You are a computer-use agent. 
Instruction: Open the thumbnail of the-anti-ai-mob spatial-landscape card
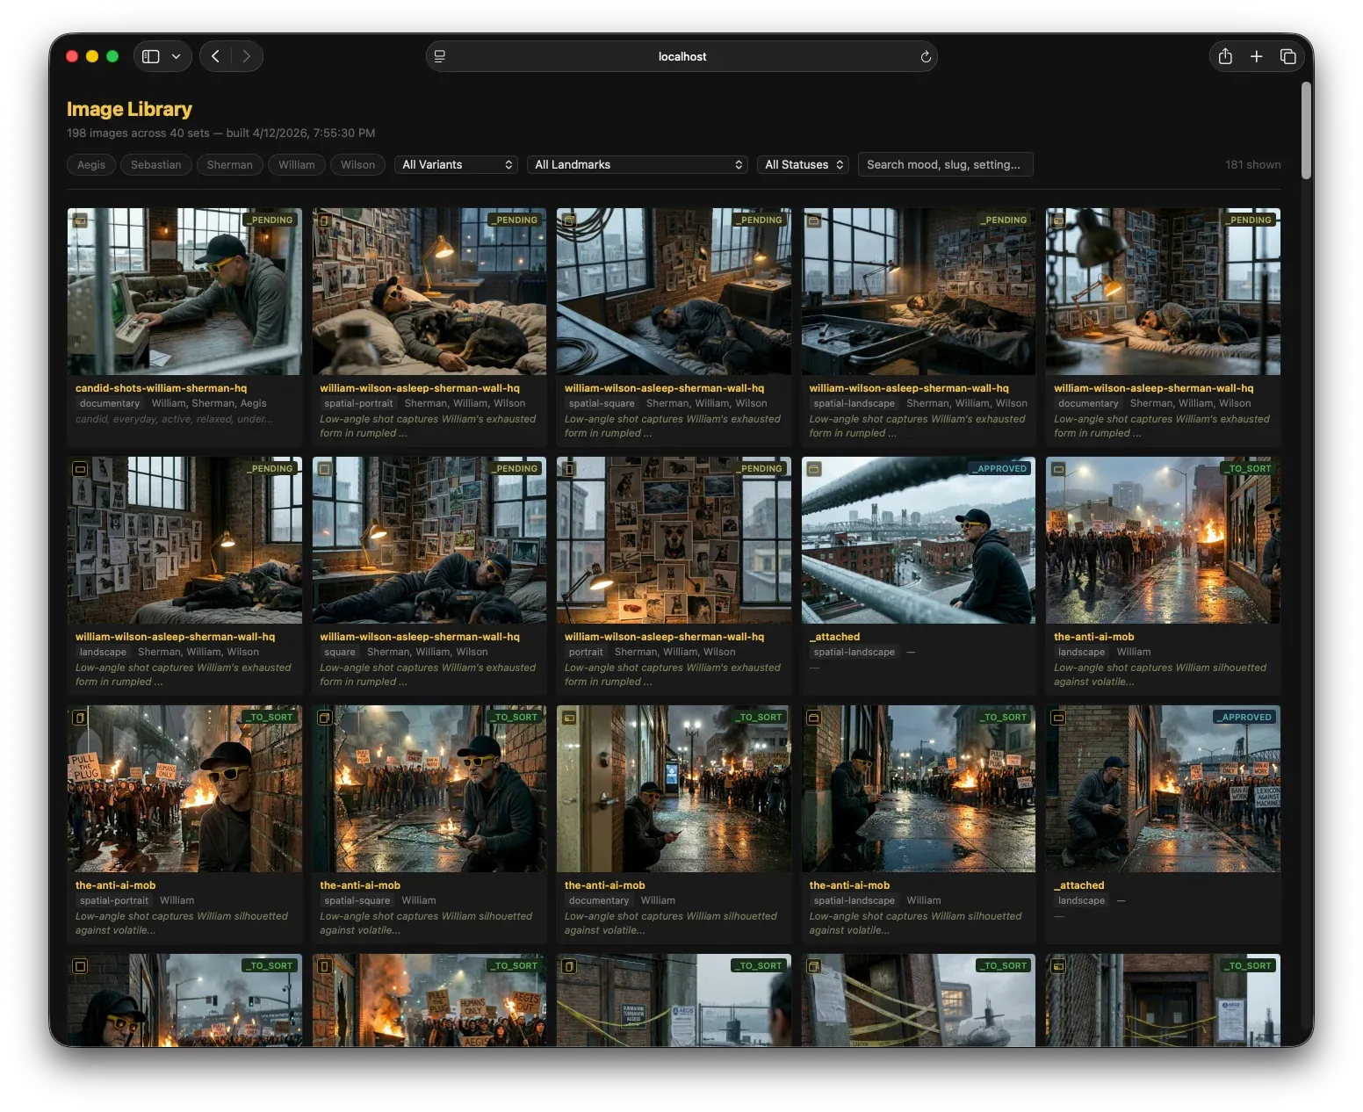pos(919,789)
